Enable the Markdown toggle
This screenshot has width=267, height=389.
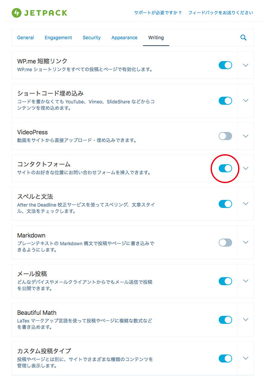(225, 243)
